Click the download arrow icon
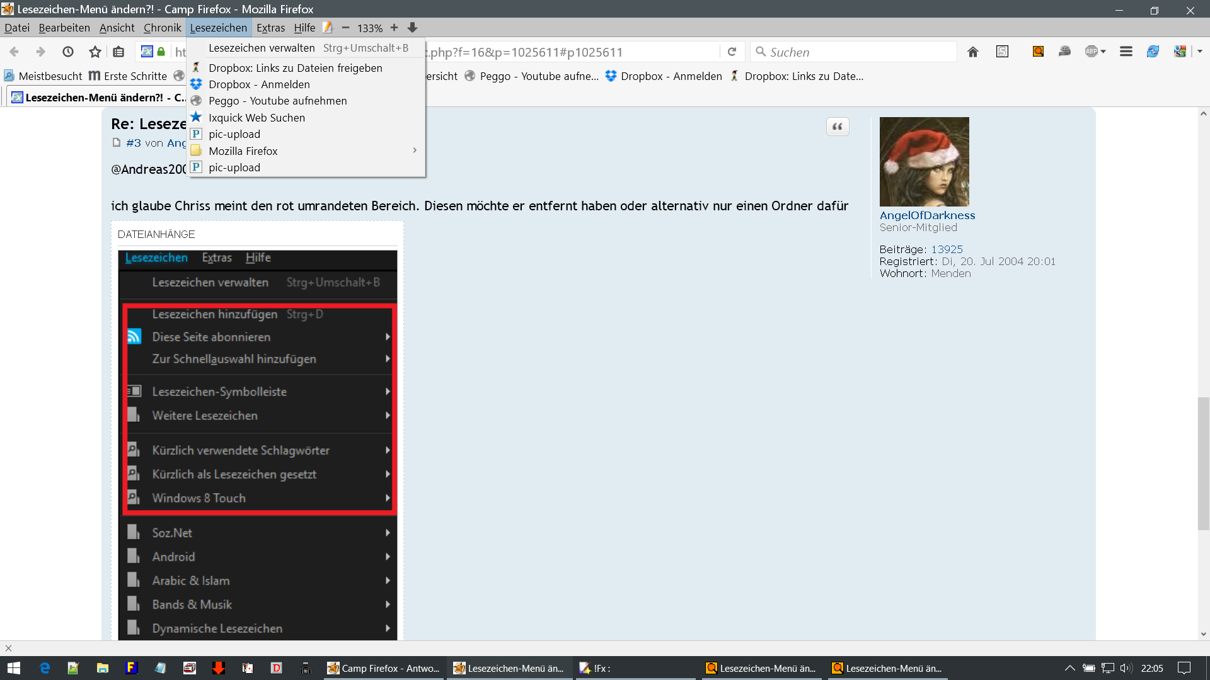This screenshot has width=1210, height=680. pos(412,28)
